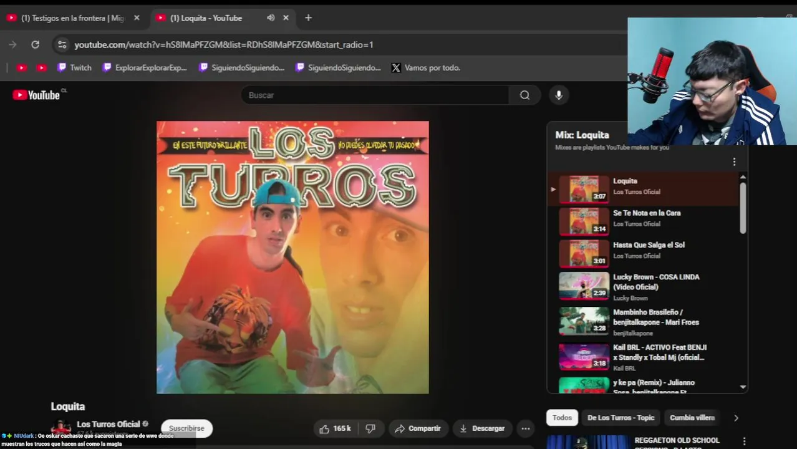Screen dimensions: 797x449
Task: Open more actions three-dot menu under video
Action: [526, 428]
